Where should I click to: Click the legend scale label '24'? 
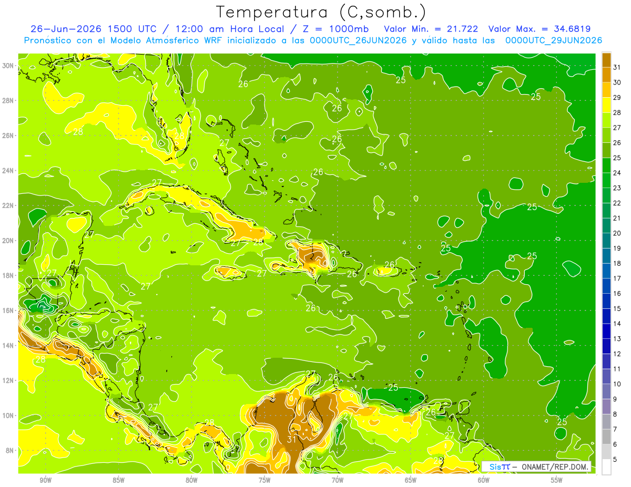[617, 173]
